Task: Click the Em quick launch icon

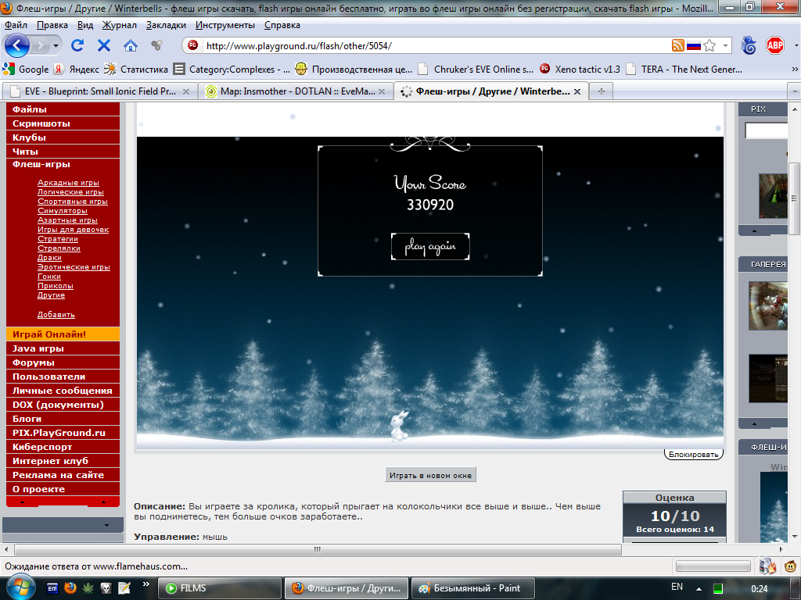Action: (52, 588)
